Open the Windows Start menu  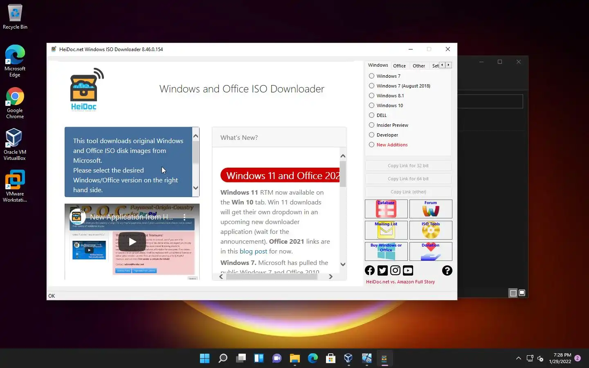205,359
